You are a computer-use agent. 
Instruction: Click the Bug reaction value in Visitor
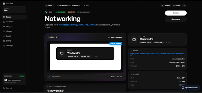[x=182, y=81]
